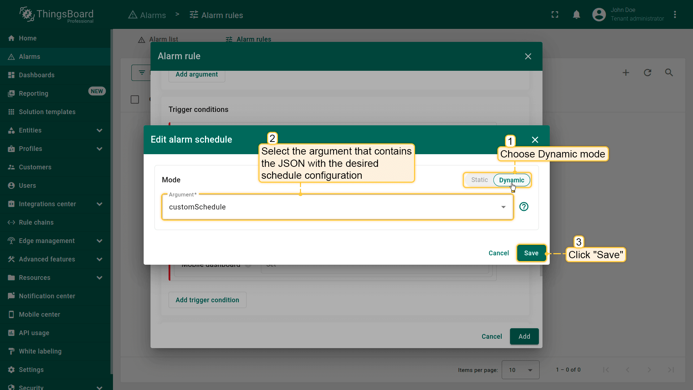Open the Argument customSchedule dropdown
The height and width of the screenshot is (390, 693).
point(337,207)
